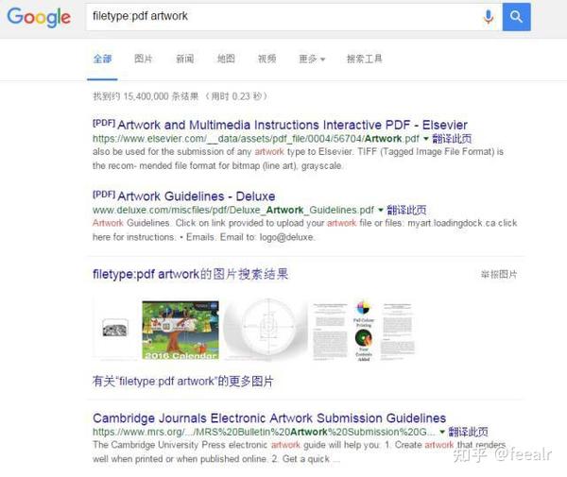The height and width of the screenshot is (477, 567).
Task: Expand the arrow next to the Elsevier URL
Action: coord(425,139)
